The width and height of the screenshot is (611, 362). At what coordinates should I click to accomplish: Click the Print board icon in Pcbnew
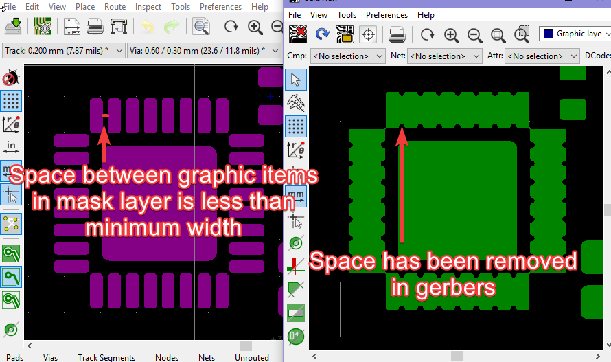pyautogui.click(x=95, y=27)
